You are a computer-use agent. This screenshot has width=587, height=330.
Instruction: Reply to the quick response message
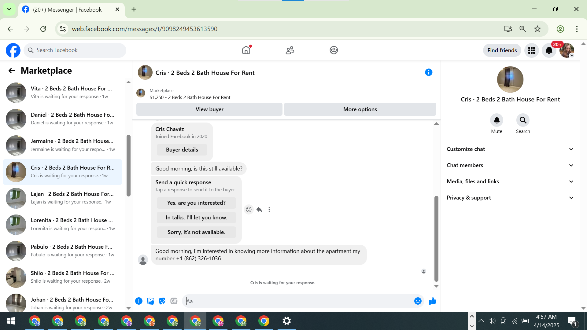[x=259, y=210]
